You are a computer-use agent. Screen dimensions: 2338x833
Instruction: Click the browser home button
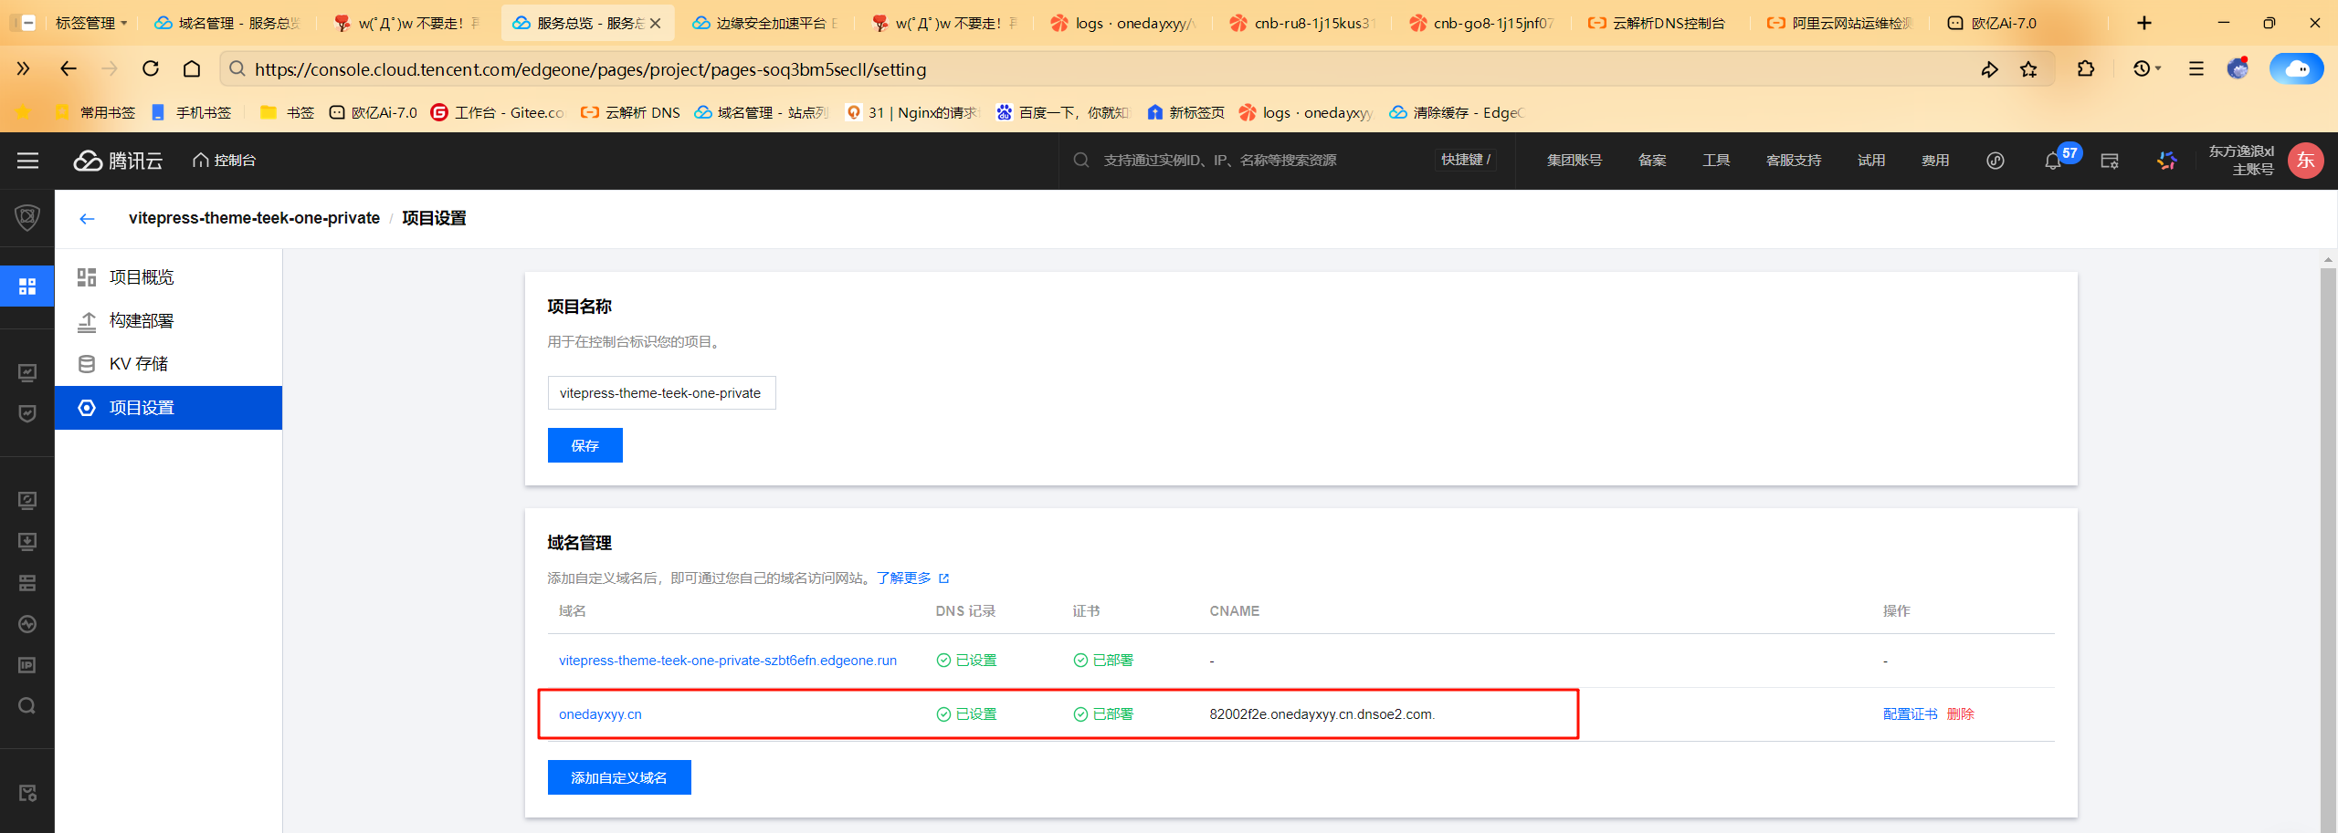[192, 68]
